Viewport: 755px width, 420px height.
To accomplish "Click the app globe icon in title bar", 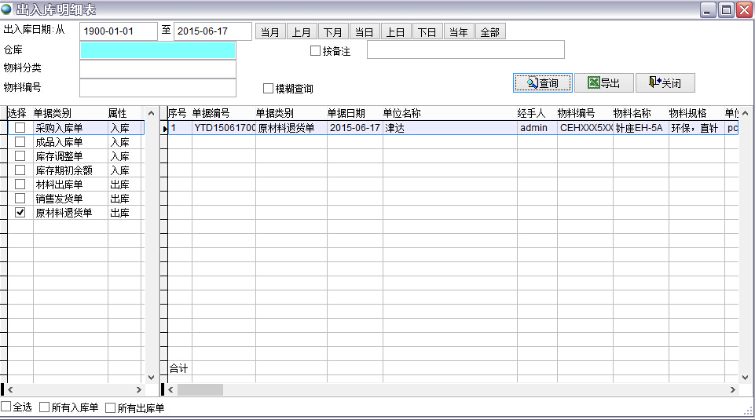I will (x=7, y=9).
